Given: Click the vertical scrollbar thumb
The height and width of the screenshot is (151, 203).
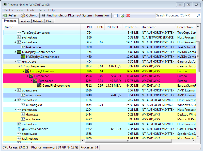Looking at the screenshot, I should click(198, 56).
